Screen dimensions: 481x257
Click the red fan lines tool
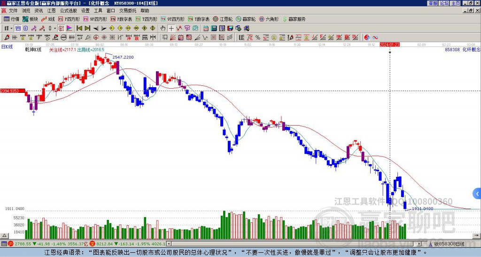tap(173, 38)
